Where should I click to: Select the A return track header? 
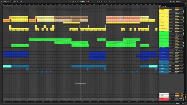click(x=164, y=94)
